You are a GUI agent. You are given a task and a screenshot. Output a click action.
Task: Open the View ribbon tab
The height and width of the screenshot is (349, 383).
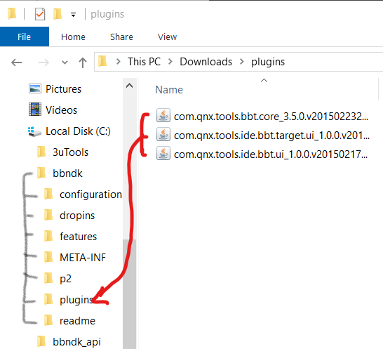(x=167, y=37)
